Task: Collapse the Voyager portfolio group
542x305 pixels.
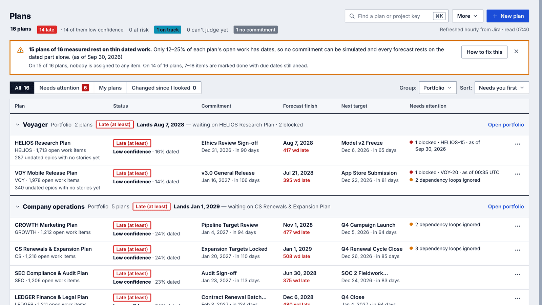Action: pos(18,124)
